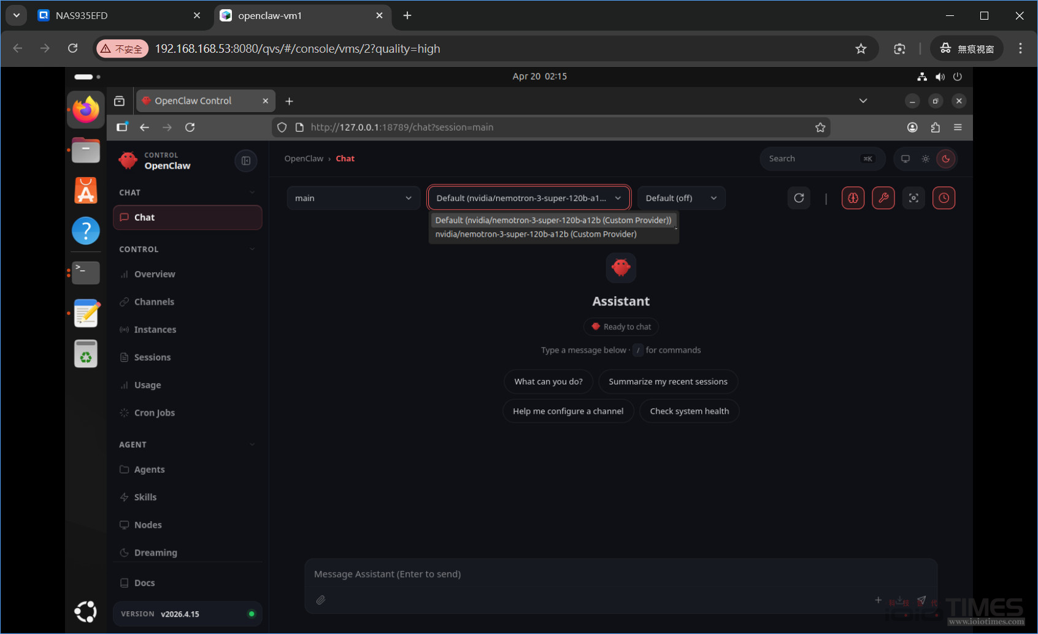Screen dimensions: 1038x634
Task: Launch the terminal from the Ubuntu dock
Action: click(x=86, y=272)
